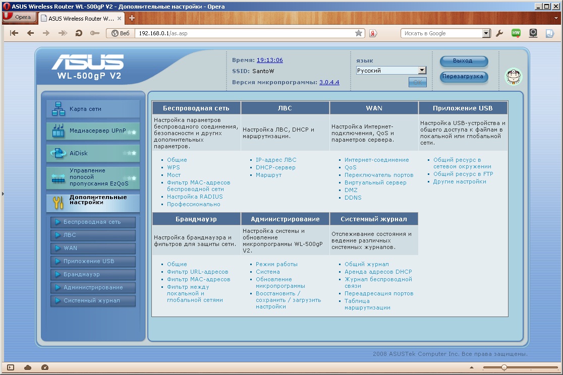The width and height of the screenshot is (563, 375).
Task: Open Интернет-соединение link
Action: (x=377, y=160)
